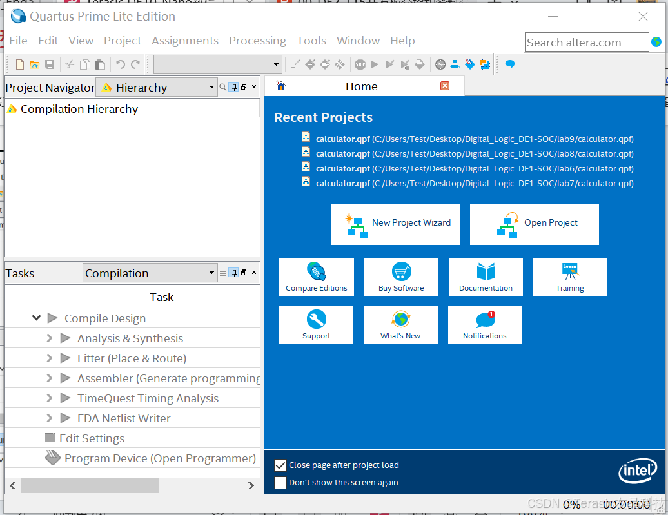Click the Tasks panel customize list icon
Image resolution: width=668 pixels, height=515 pixels.
click(x=223, y=273)
